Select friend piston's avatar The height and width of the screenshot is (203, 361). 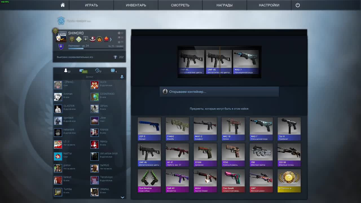(x=58, y=168)
